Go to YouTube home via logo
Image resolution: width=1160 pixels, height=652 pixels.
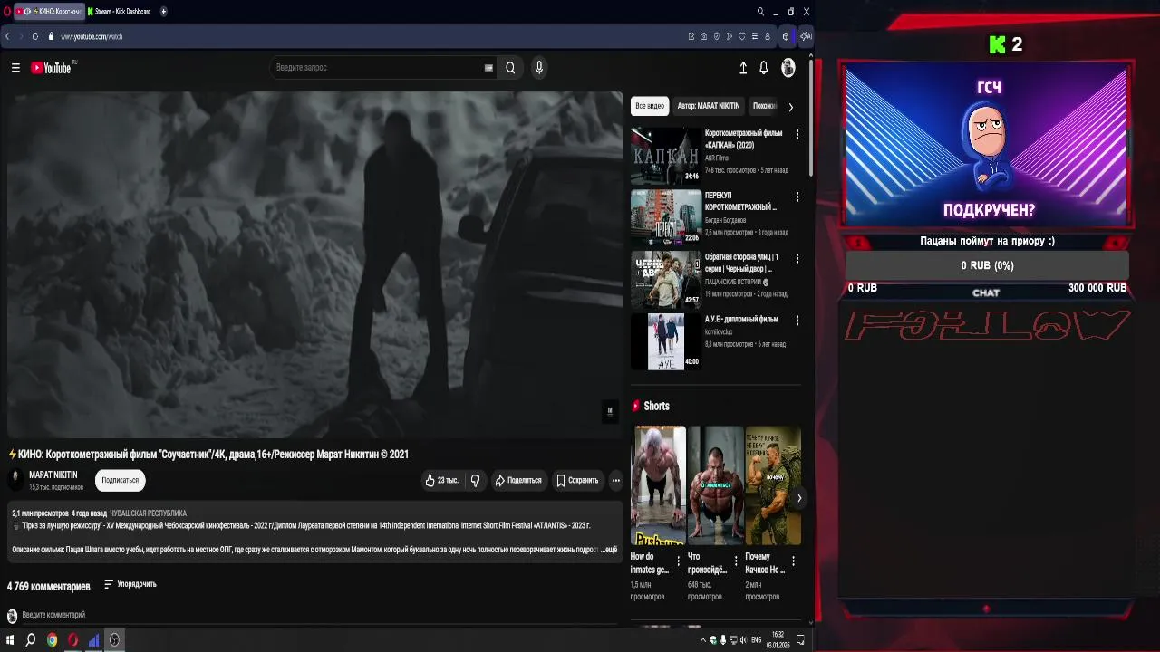pos(52,68)
